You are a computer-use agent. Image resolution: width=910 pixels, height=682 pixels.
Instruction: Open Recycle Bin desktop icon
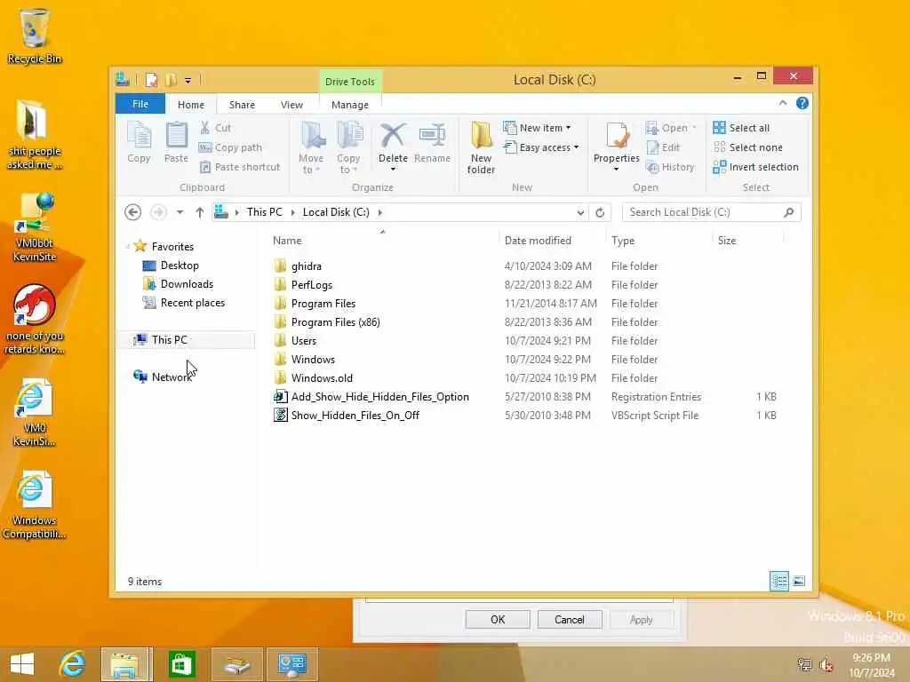coord(35,36)
